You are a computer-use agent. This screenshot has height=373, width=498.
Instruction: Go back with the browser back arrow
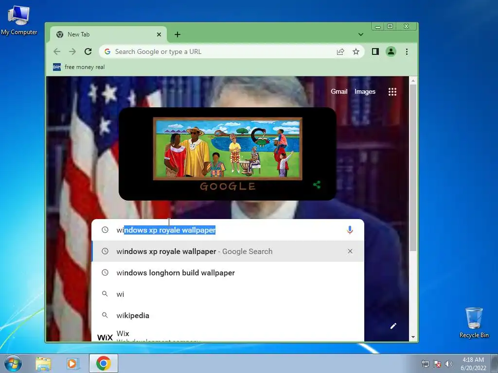tap(57, 51)
